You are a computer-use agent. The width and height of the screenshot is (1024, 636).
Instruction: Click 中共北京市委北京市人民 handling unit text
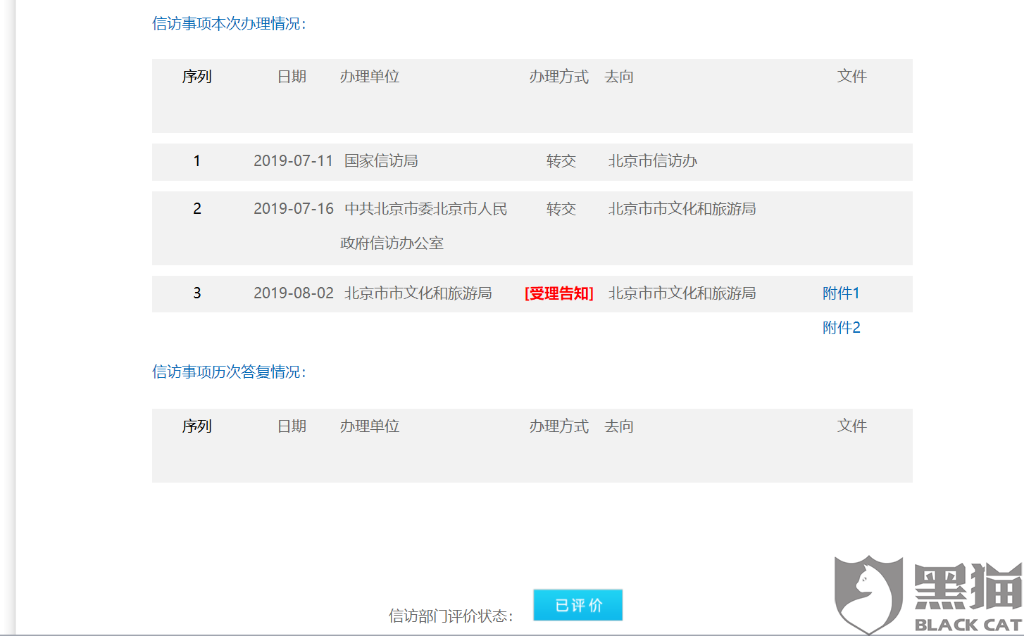(425, 209)
